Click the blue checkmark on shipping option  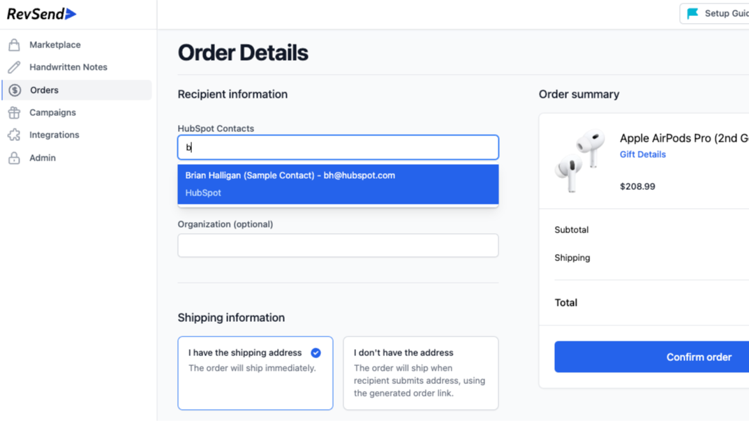316,353
